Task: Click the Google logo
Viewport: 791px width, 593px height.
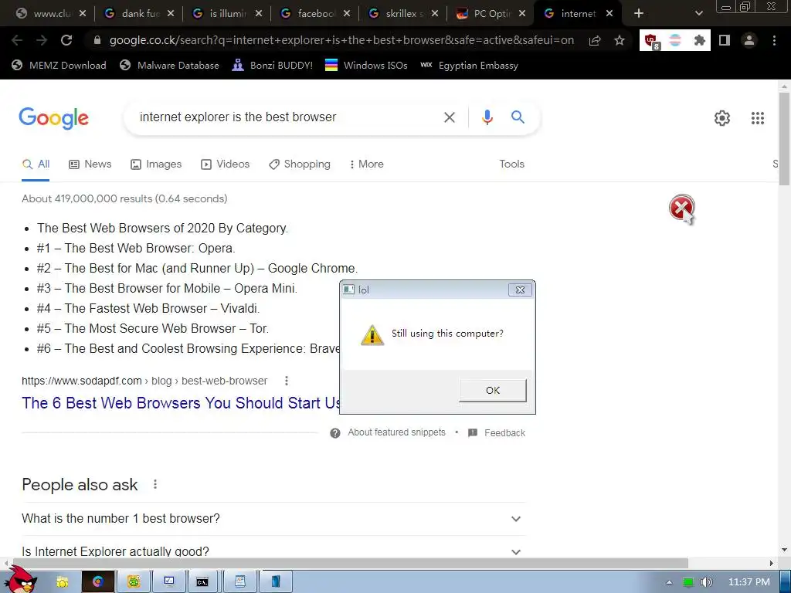Action: pyautogui.click(x=53, y=118)
